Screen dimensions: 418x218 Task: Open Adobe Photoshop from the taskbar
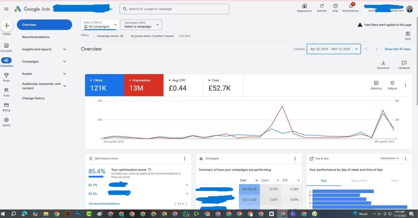pos(78,214)
